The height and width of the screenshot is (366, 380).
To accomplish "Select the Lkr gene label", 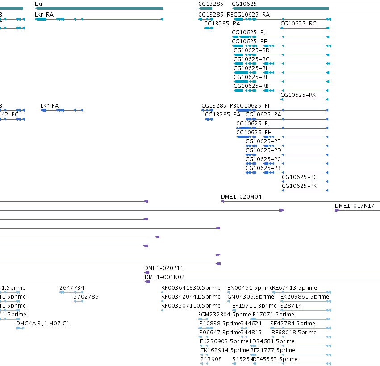I will (x=39, y=4).
